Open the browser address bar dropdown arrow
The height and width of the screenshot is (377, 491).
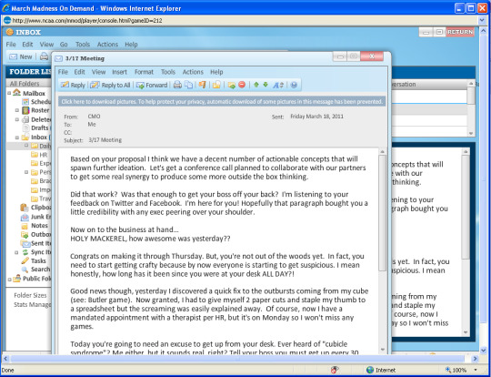click(x=482, y=20)
